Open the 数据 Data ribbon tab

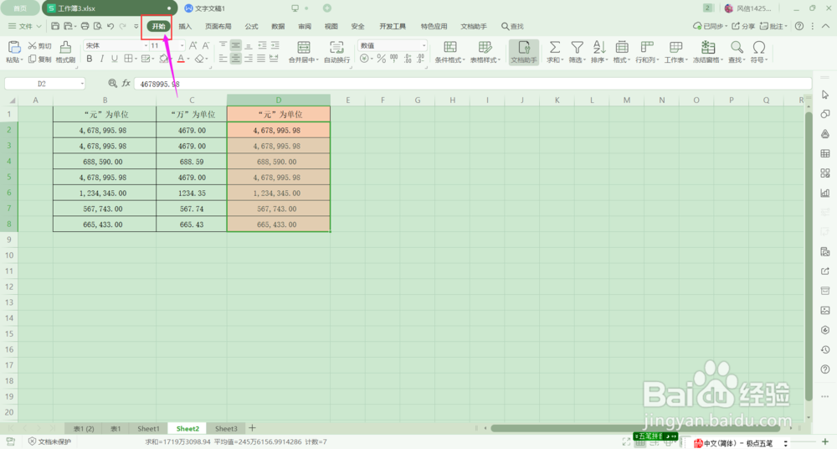tap(278, 26)
